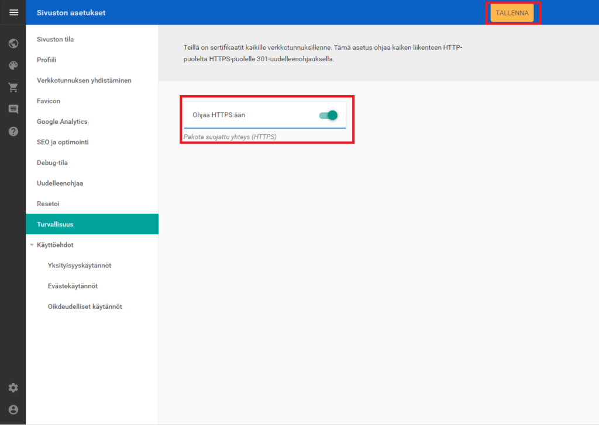The height and width of the screenshot is (425, 599).
Task: Click the TALLENNA save button
Action: click(512, 13)
